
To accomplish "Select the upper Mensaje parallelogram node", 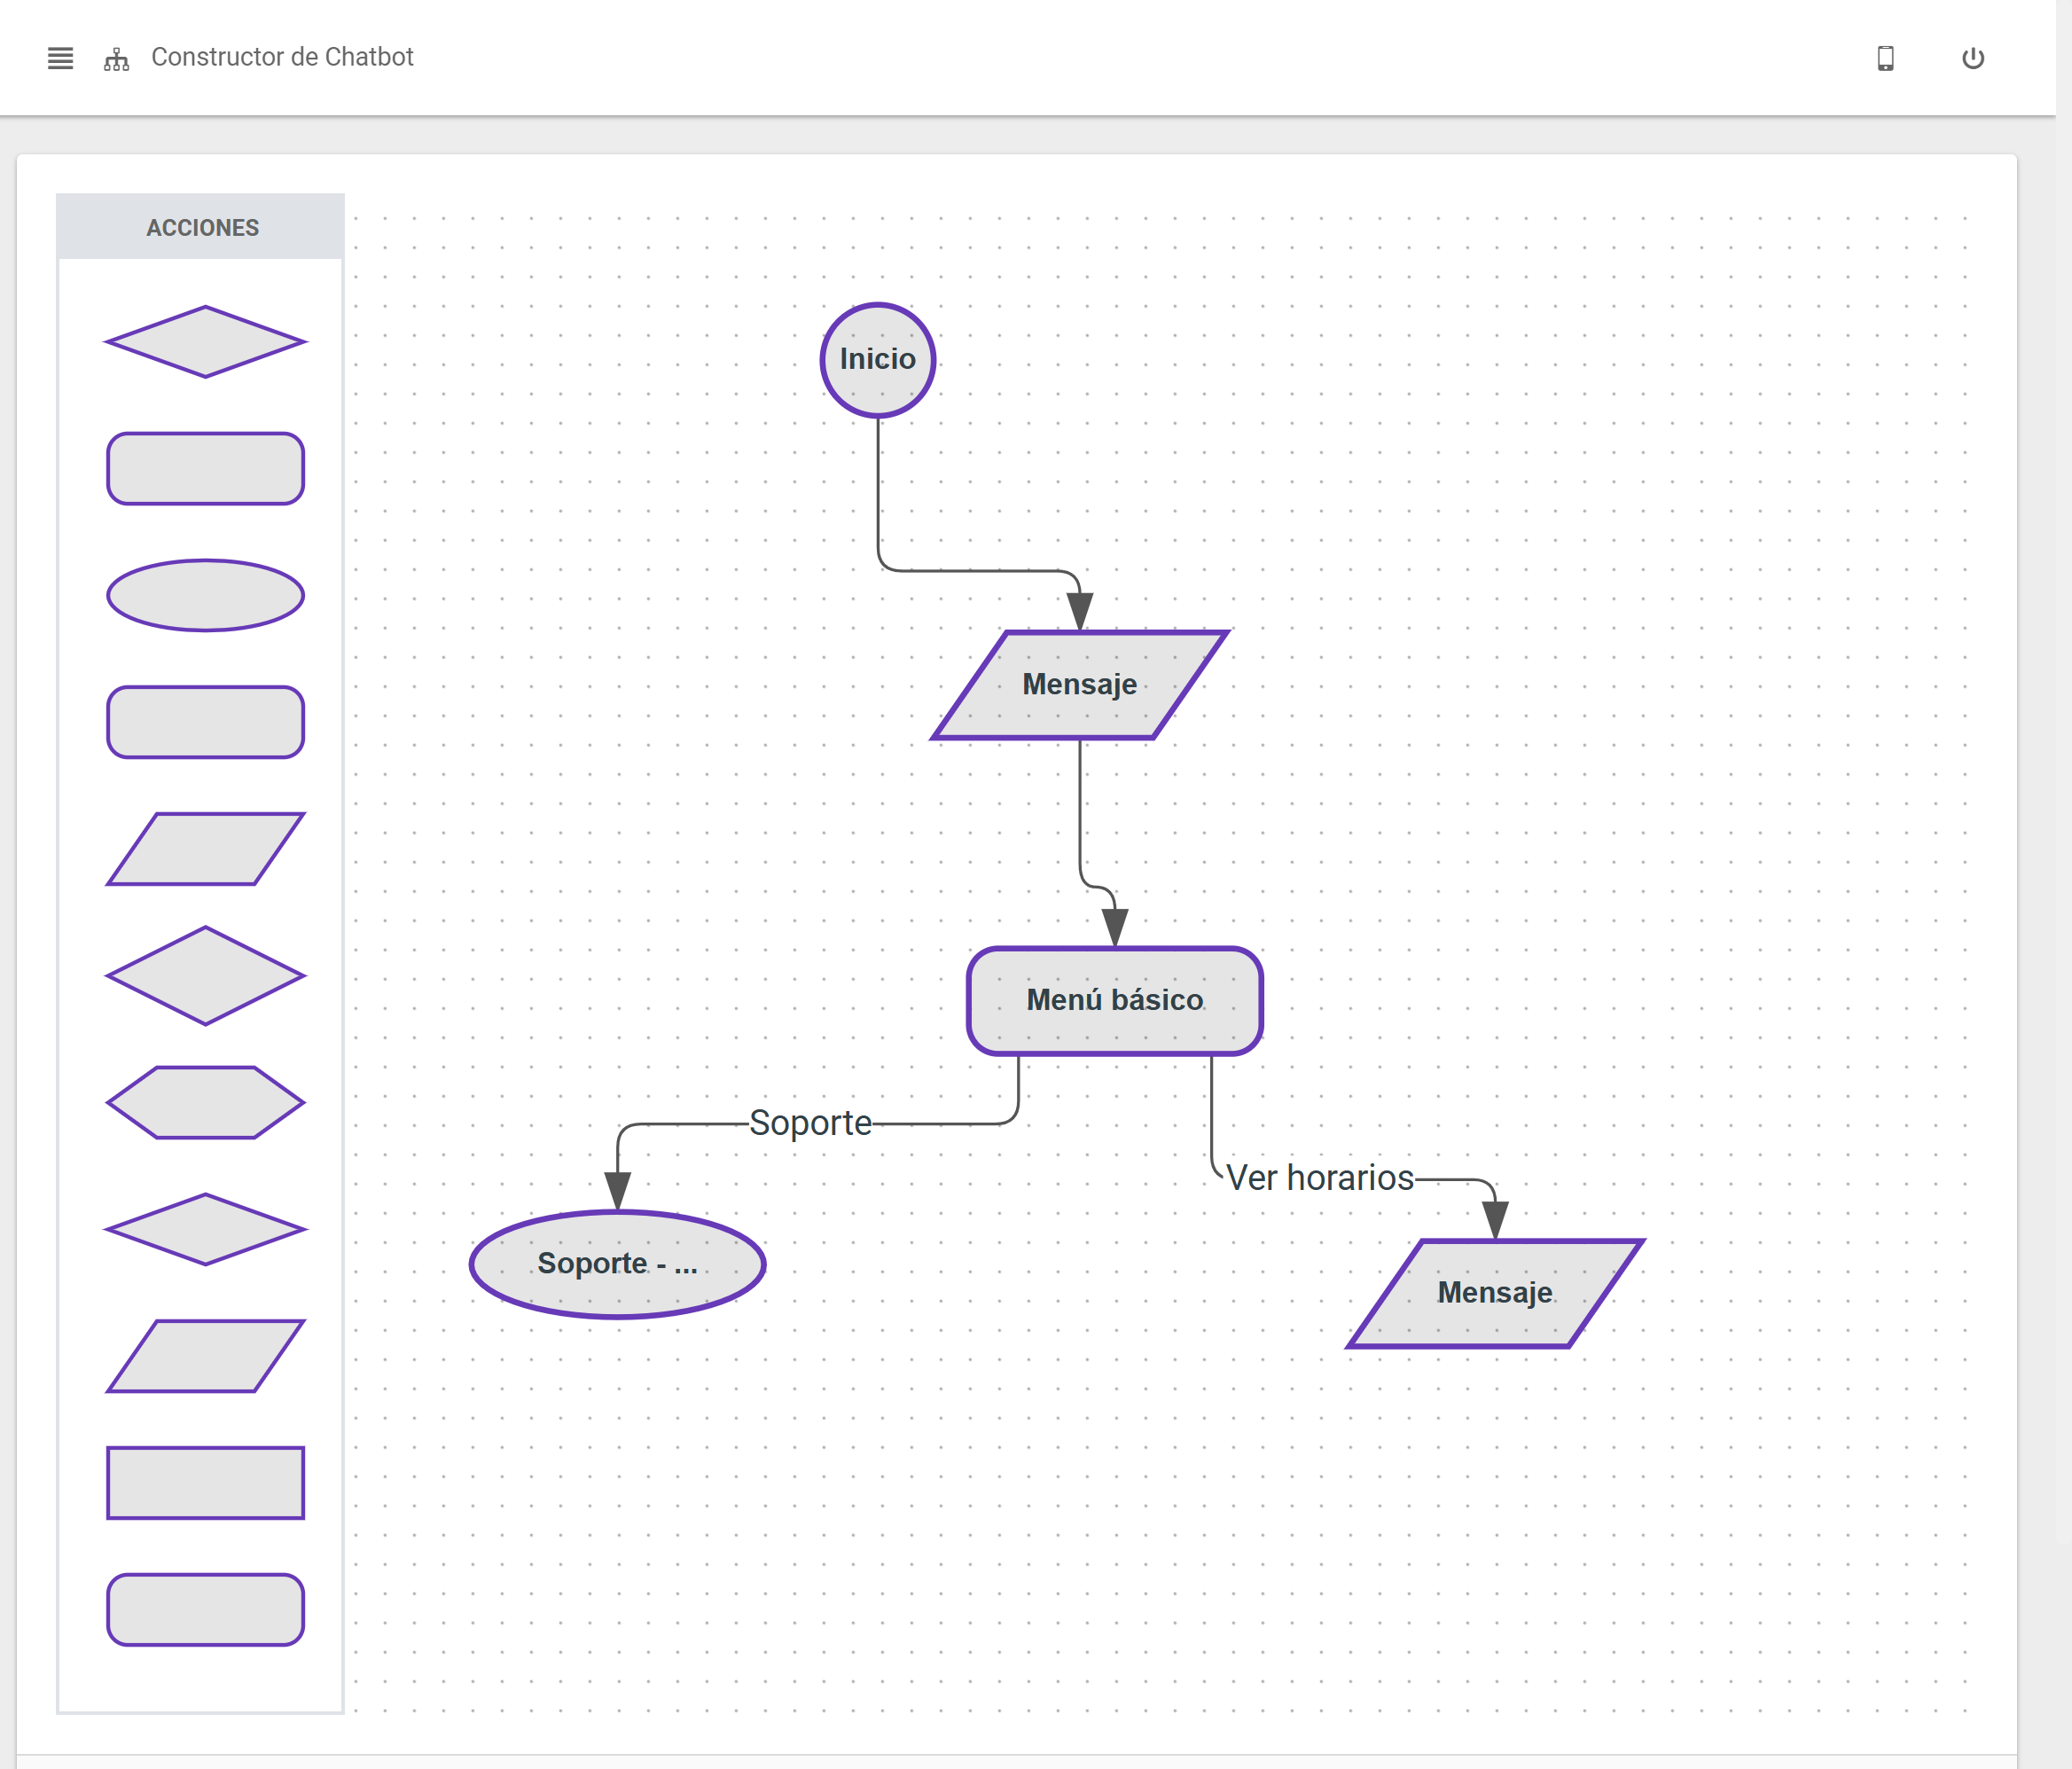I will 1078,685.
